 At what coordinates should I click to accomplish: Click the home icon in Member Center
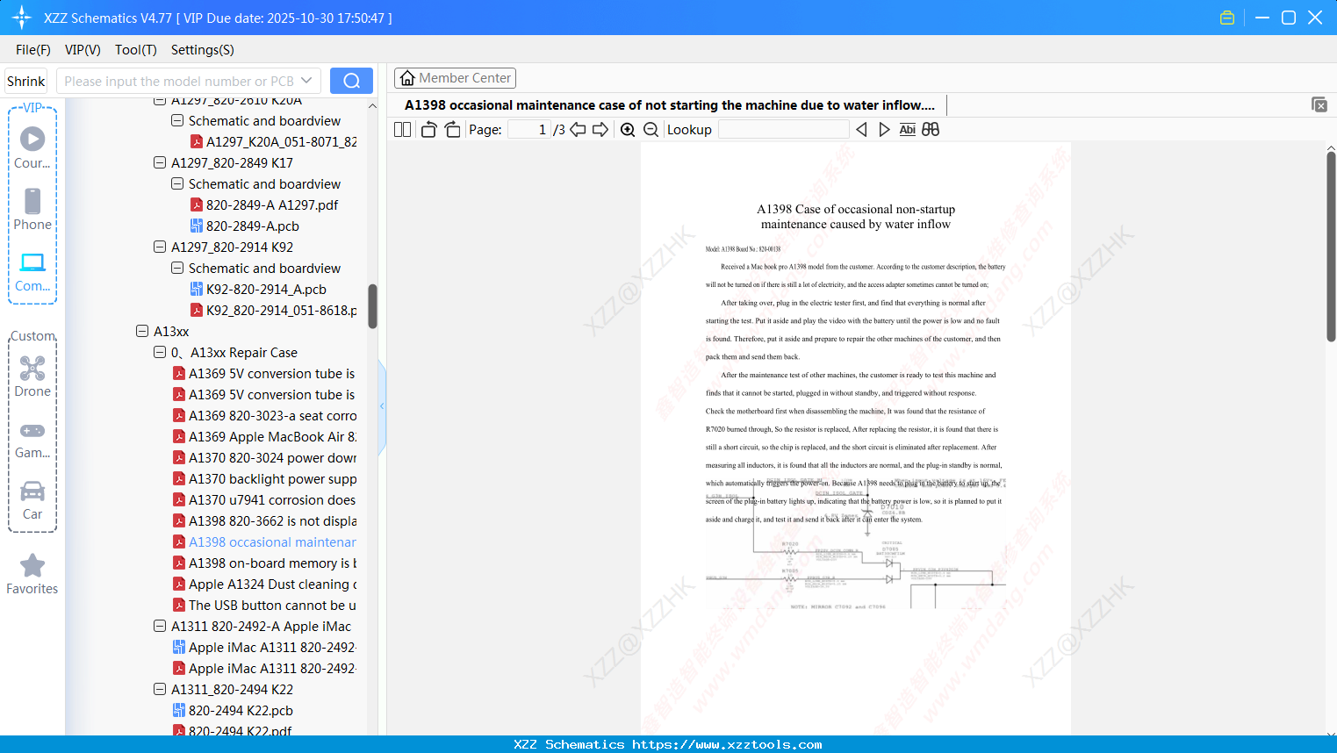click(x=407, y=78)
